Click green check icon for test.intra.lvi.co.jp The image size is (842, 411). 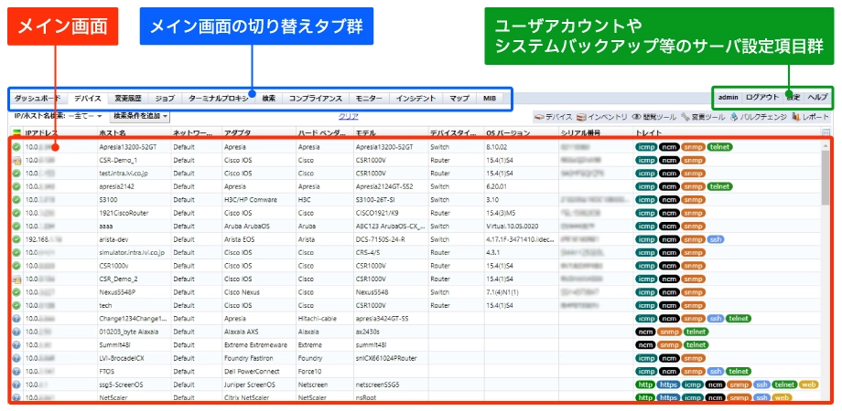pos(16,174)
